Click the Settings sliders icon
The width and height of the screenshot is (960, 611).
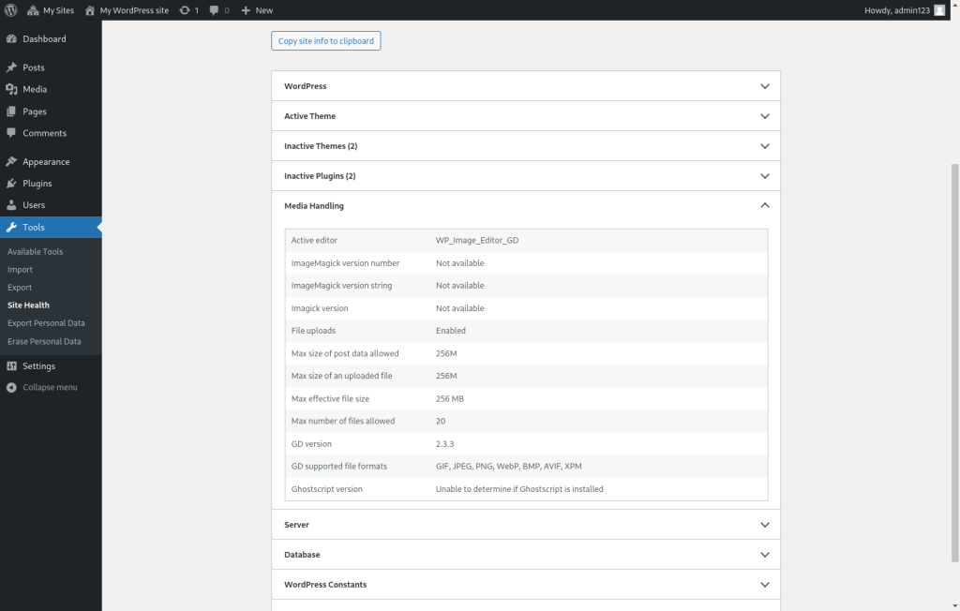[11, 366]
